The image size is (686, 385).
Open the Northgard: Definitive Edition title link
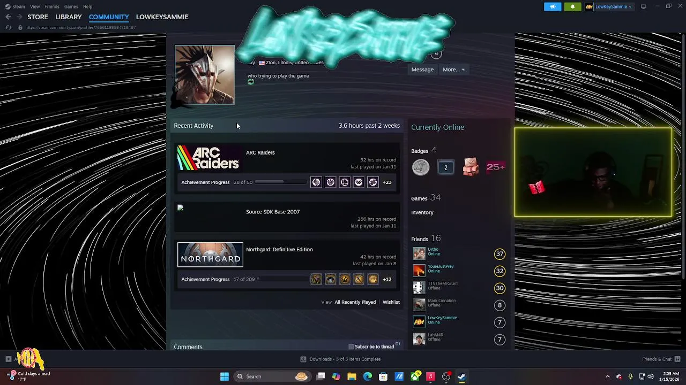click(279, 250)
